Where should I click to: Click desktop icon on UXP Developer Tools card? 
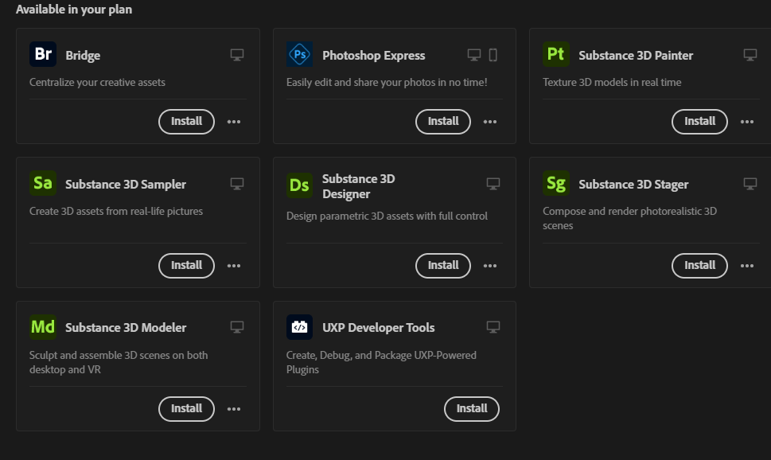[x=493, y=326]
